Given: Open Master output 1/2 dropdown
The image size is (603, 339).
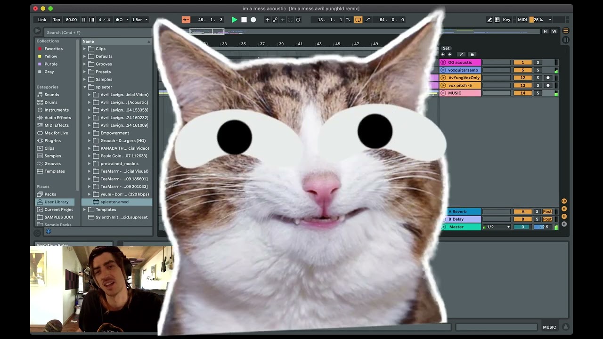Looking at the screenshot, I should (x=497, y=227).
